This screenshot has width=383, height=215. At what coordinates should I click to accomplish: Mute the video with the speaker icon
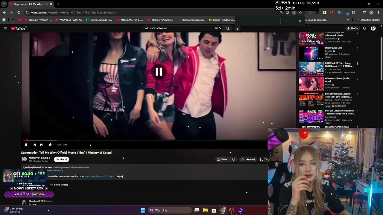50,145
